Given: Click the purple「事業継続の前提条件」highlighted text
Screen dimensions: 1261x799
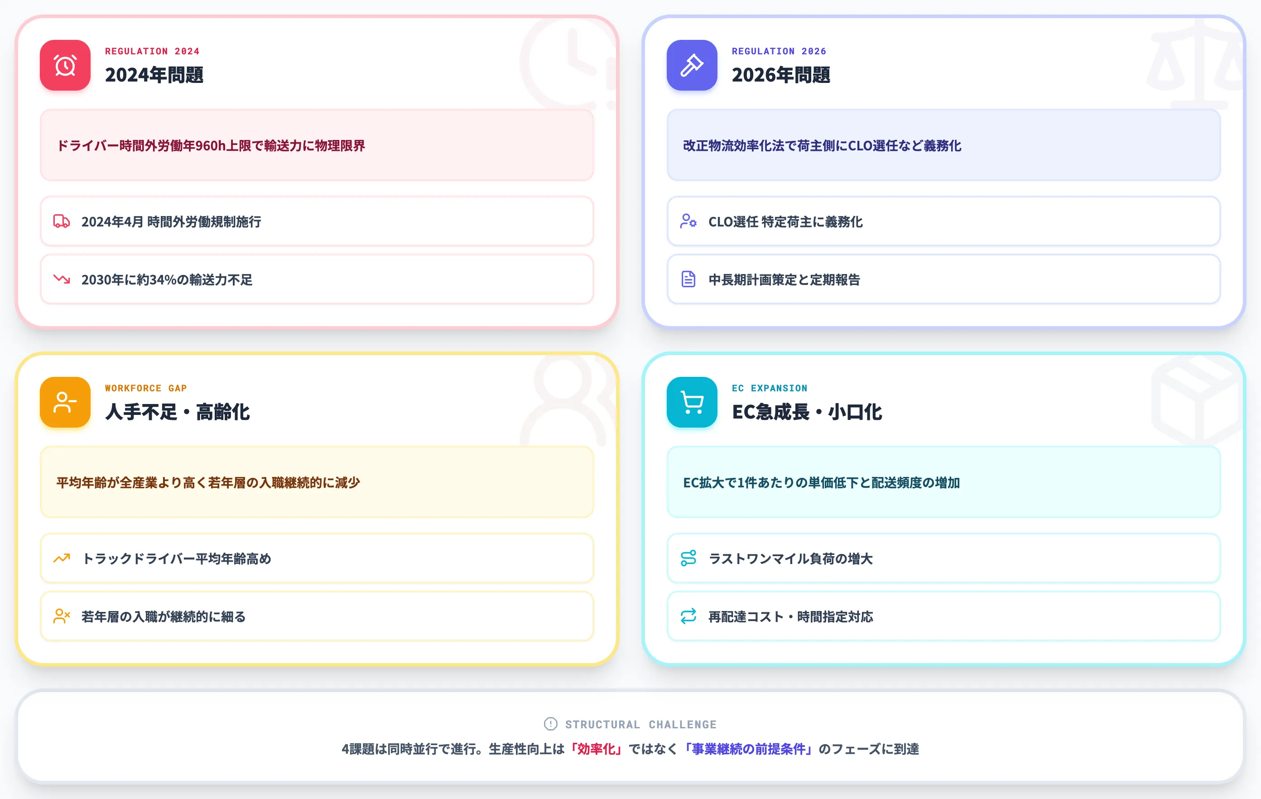Looking at the screenshot, I should point(748,749).
